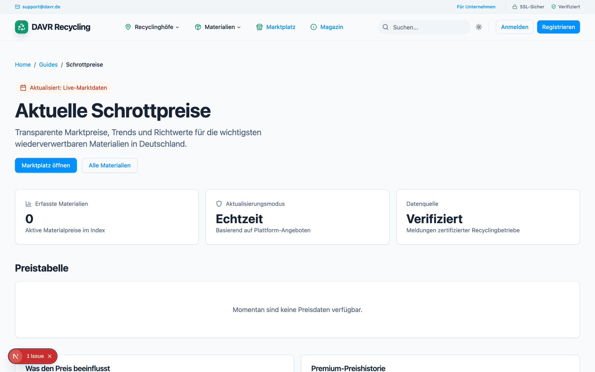Click the Anmelden button
This screenshot has width=595, height=372.
(515, 27)
